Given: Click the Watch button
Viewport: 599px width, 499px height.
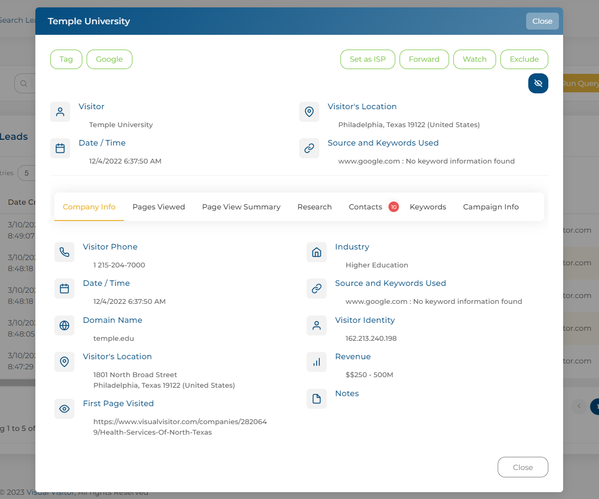Looking at the screenshot, I should 474,59.
